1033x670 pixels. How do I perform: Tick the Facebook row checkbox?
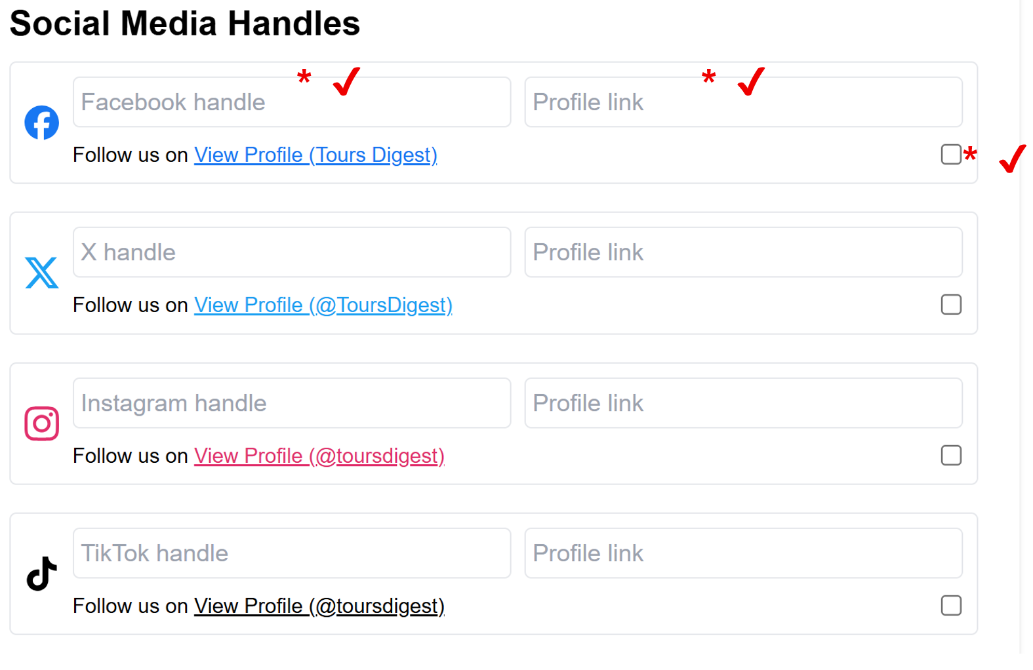[x=950, y=155]
